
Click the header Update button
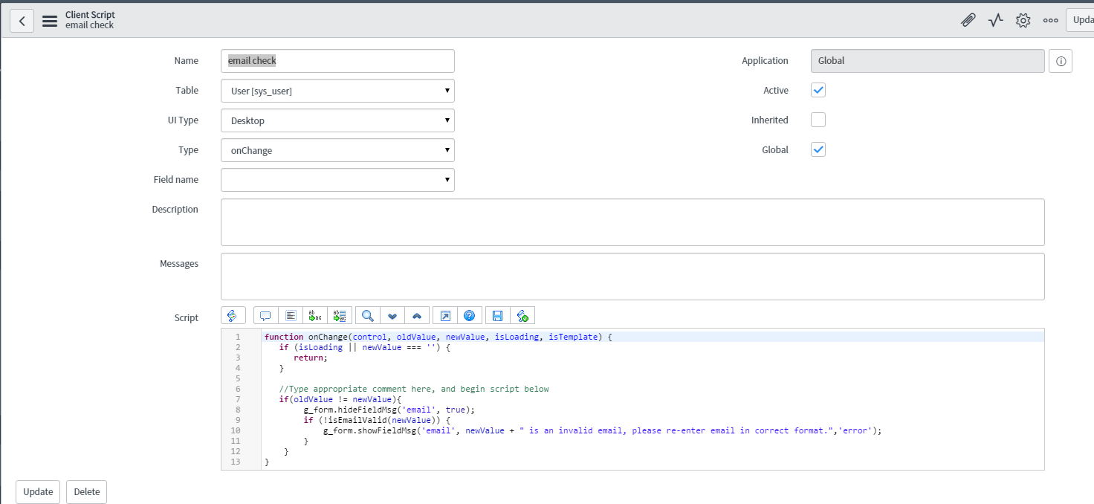tap(1080, 20)
